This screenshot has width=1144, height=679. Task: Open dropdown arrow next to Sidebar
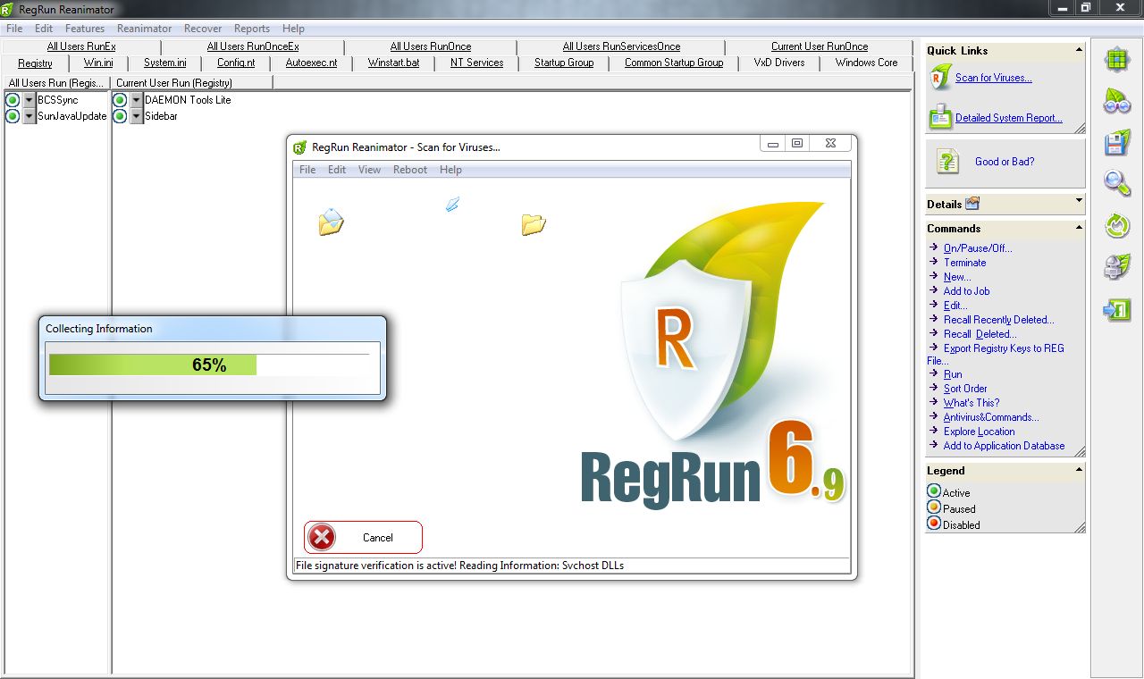(137, 116)
